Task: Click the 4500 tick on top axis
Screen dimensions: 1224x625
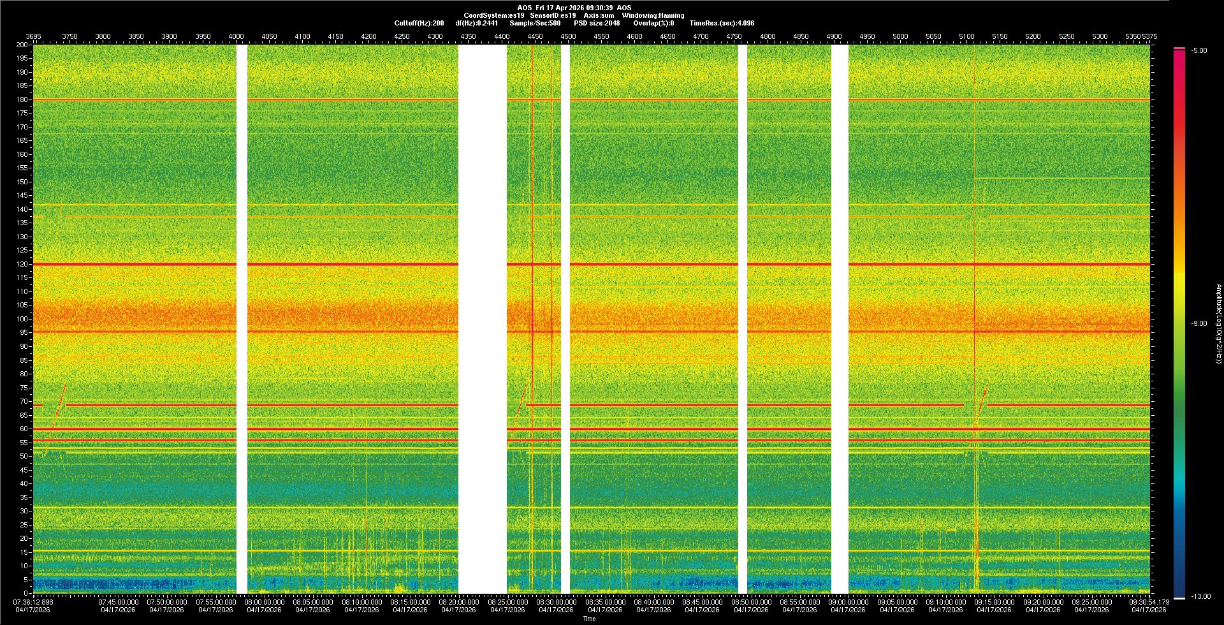Action: (568, 36)
